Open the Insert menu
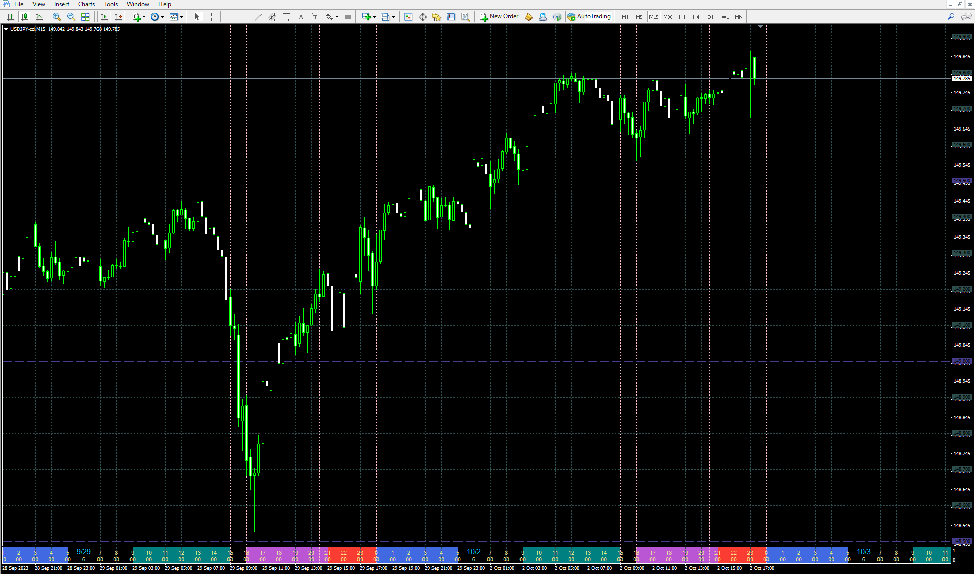Image resolution: width=975 pixels, height=574 pixels. (61, 4)
